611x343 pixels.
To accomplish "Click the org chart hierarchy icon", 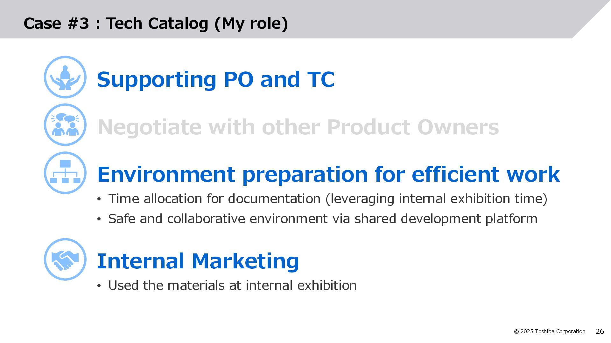I will (65, 173).
